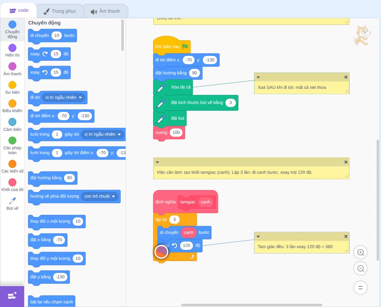Edit the pen size value 3
Screen dimensions: 381x307
(231, 102)
